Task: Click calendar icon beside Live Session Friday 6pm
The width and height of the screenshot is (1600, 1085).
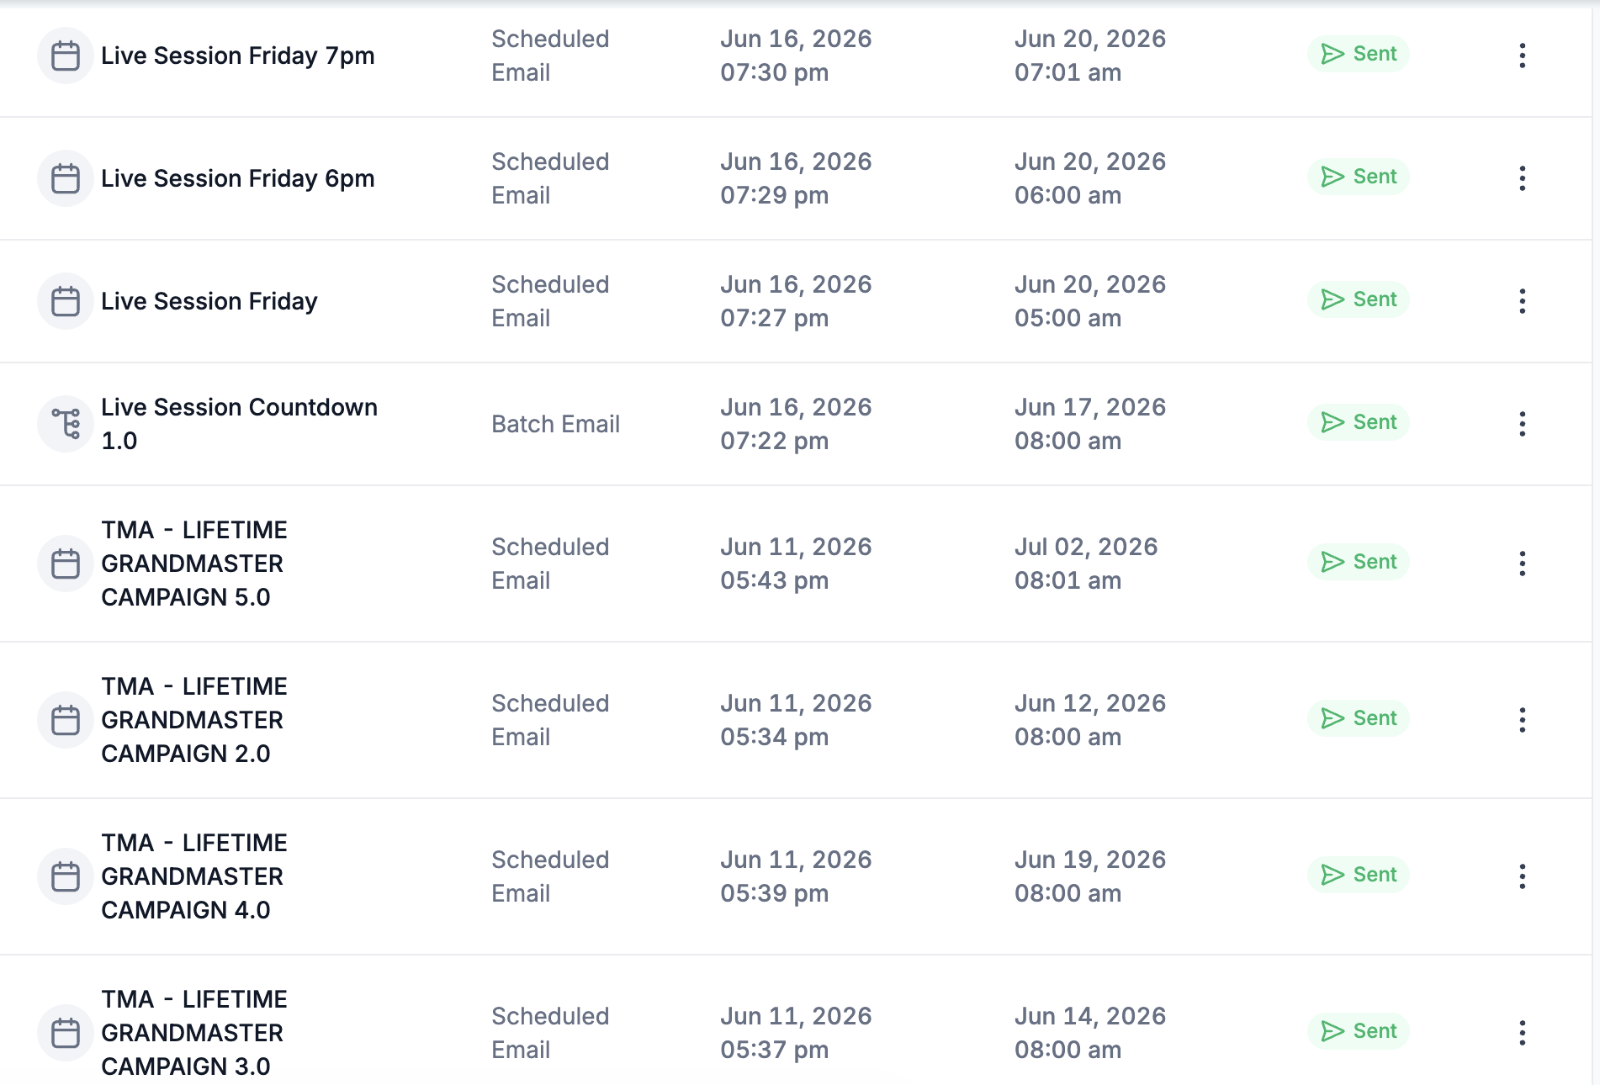Action: (66, 178)
